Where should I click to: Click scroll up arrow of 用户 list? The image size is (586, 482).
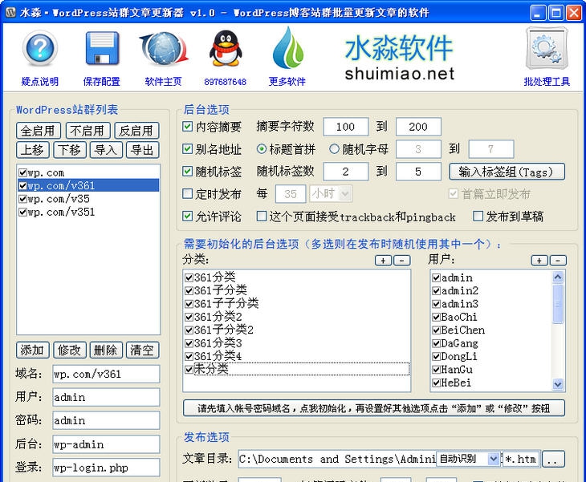558,277
